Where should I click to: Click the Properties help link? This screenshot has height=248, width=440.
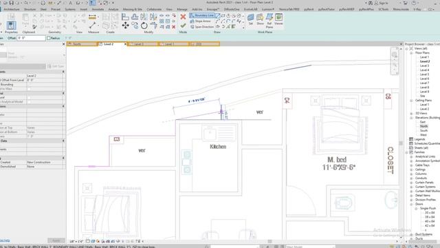pyautogui.click(x=5, y=240)
